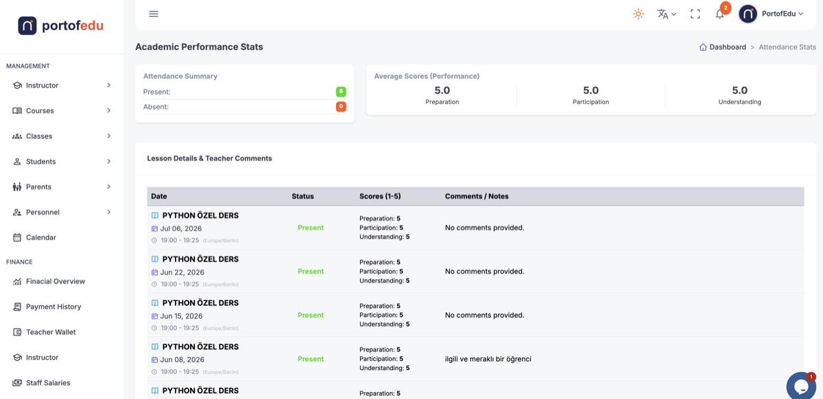Select Attendance Stats breadcrumb text

pos(787,47)
